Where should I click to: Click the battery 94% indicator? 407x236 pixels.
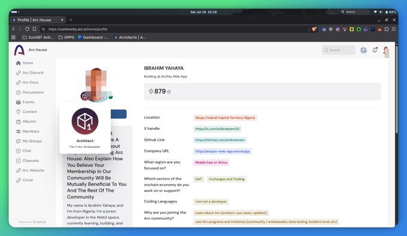tap(391, 12)
